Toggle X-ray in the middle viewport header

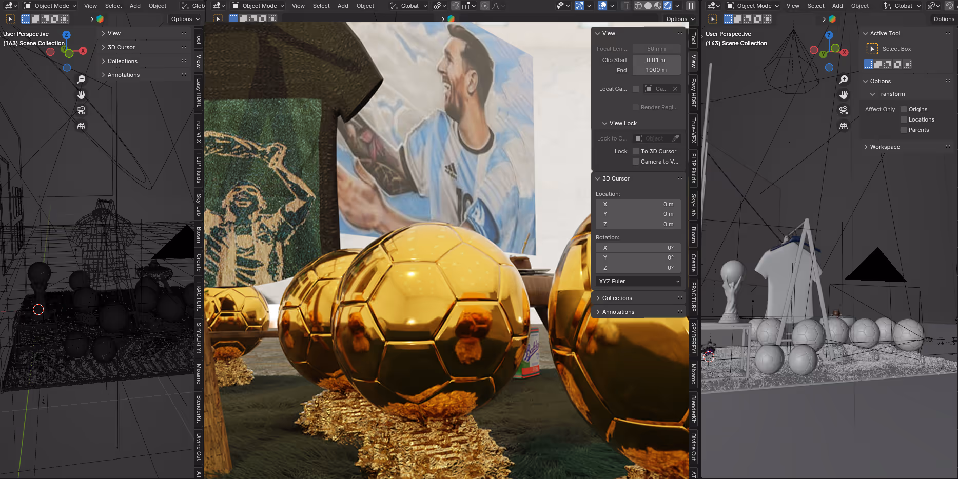pyautogui.click(x=625, y=6)
